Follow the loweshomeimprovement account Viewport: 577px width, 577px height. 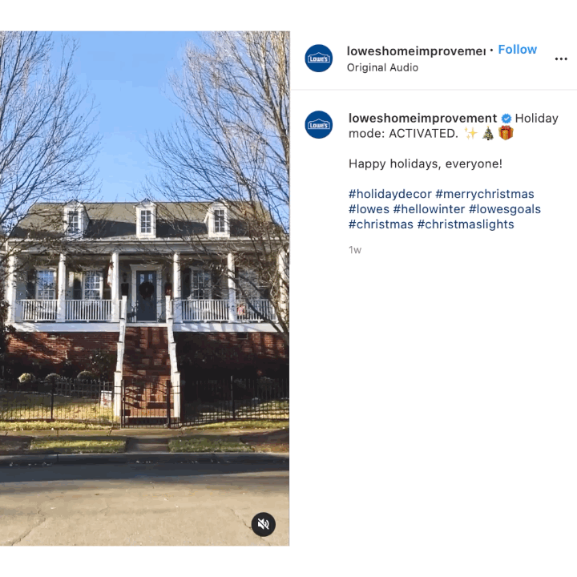(517, 50)
